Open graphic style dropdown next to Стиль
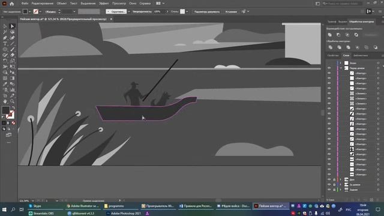The height and width of the screenshot is (216, 384). point(187,11)
